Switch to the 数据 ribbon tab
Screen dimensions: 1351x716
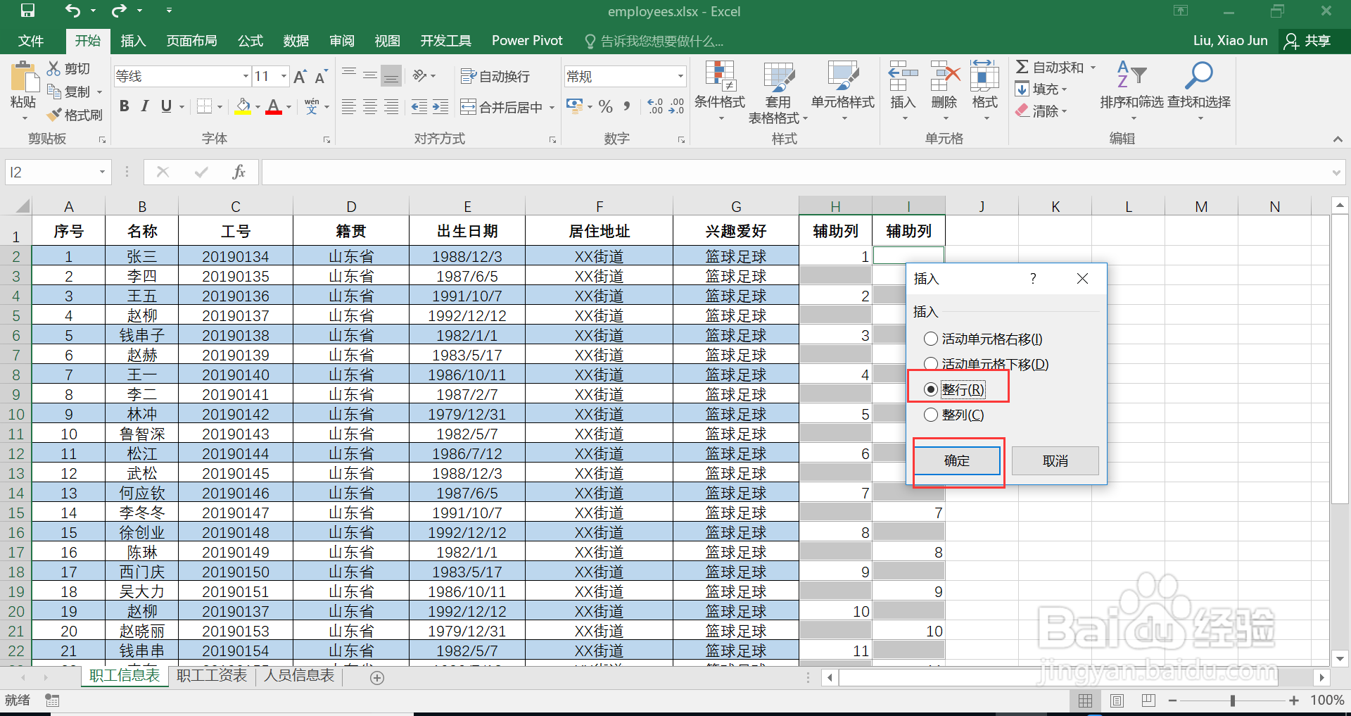click(x=296, y=40)
